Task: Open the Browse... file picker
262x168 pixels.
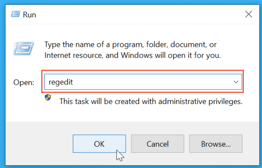Action: [216, 144]
